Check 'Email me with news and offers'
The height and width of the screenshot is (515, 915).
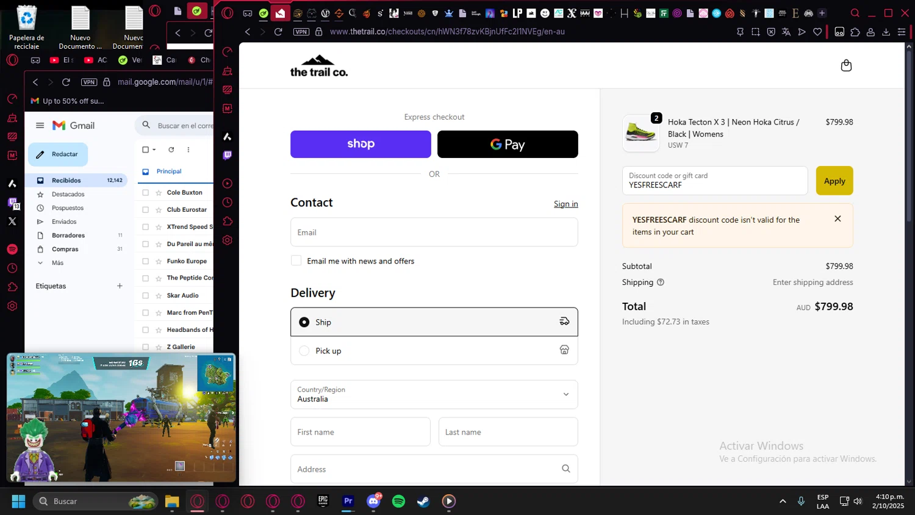click(x=296, y=261)
